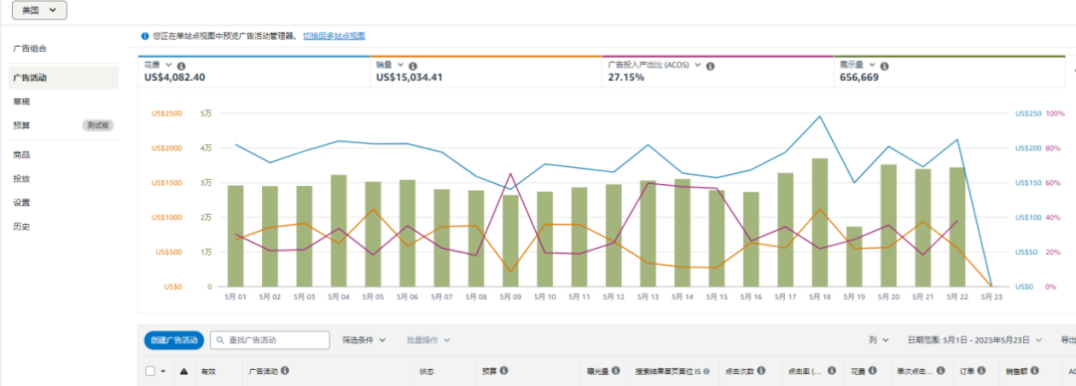The image size is (1076, 386).
Task: Click warning triangle column header icon
Action: pyautogui.click(x=184, y=371)
